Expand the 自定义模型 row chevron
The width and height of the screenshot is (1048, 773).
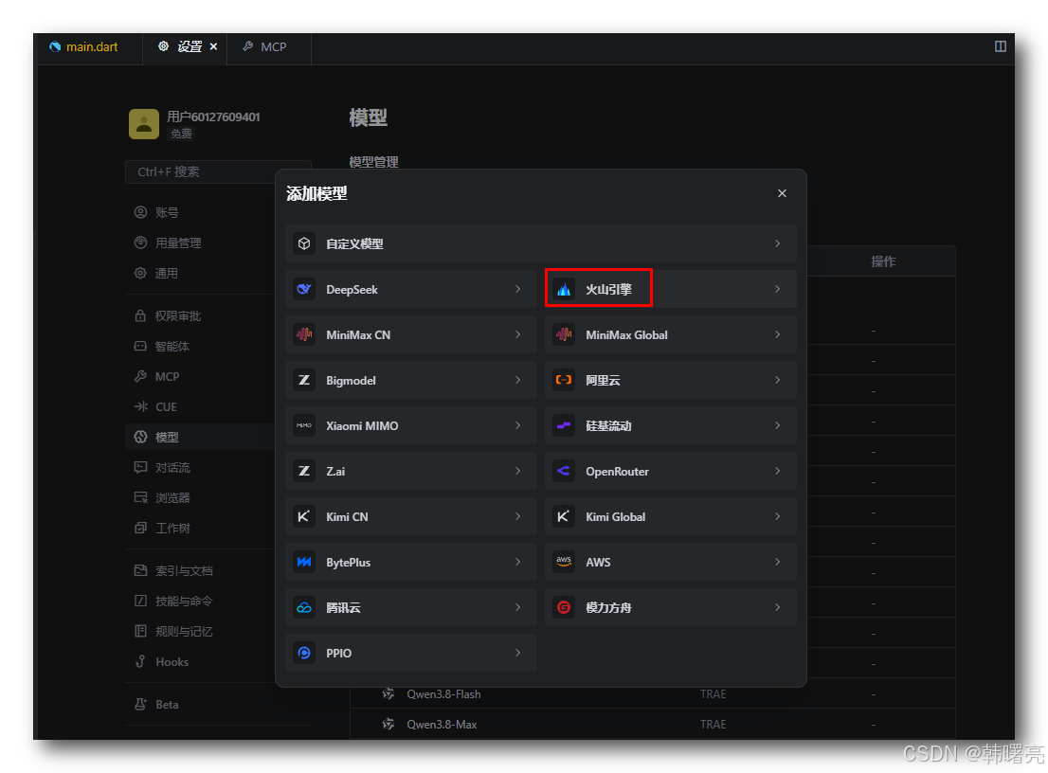[777, 243]
